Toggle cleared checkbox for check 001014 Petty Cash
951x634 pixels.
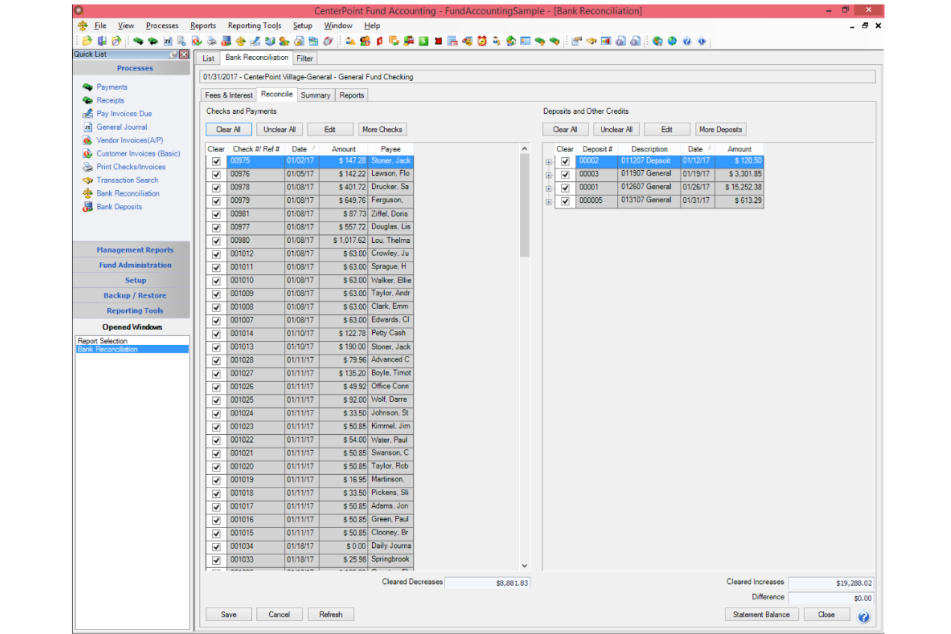217,334
